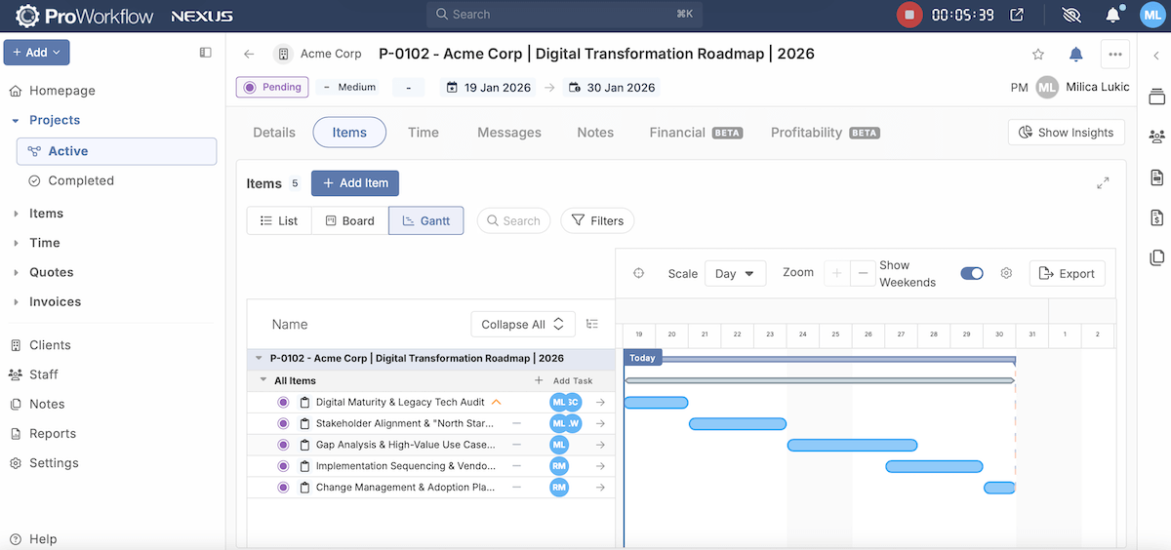This screenshot has width=1171, height=550.
Task: Open the Messages tab
Action: coord(509,133)
